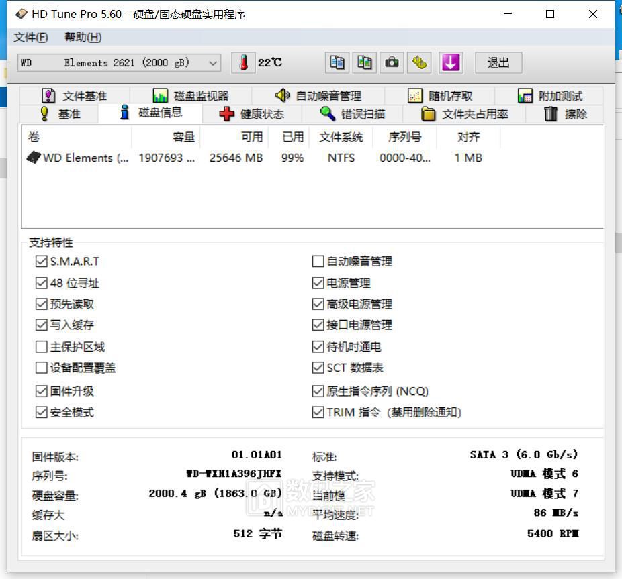Screen dimensions: 622x579
Task: Sort by the 已用 column header
Action: pyautogui.click(x=289, y=137)
